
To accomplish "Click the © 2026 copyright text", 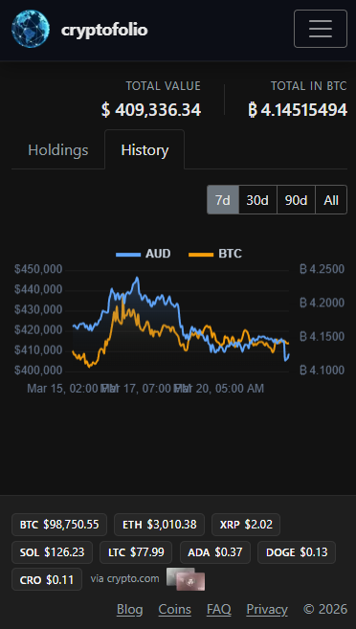I will coord(325,609).
